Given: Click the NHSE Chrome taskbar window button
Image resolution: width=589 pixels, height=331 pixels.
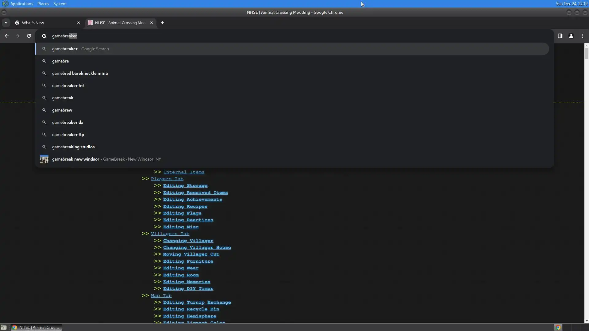Looking at the screenshot, I should pos(36,327).
